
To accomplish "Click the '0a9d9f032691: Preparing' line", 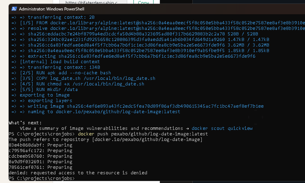I will pyautogui.click(x=41, y=162).
